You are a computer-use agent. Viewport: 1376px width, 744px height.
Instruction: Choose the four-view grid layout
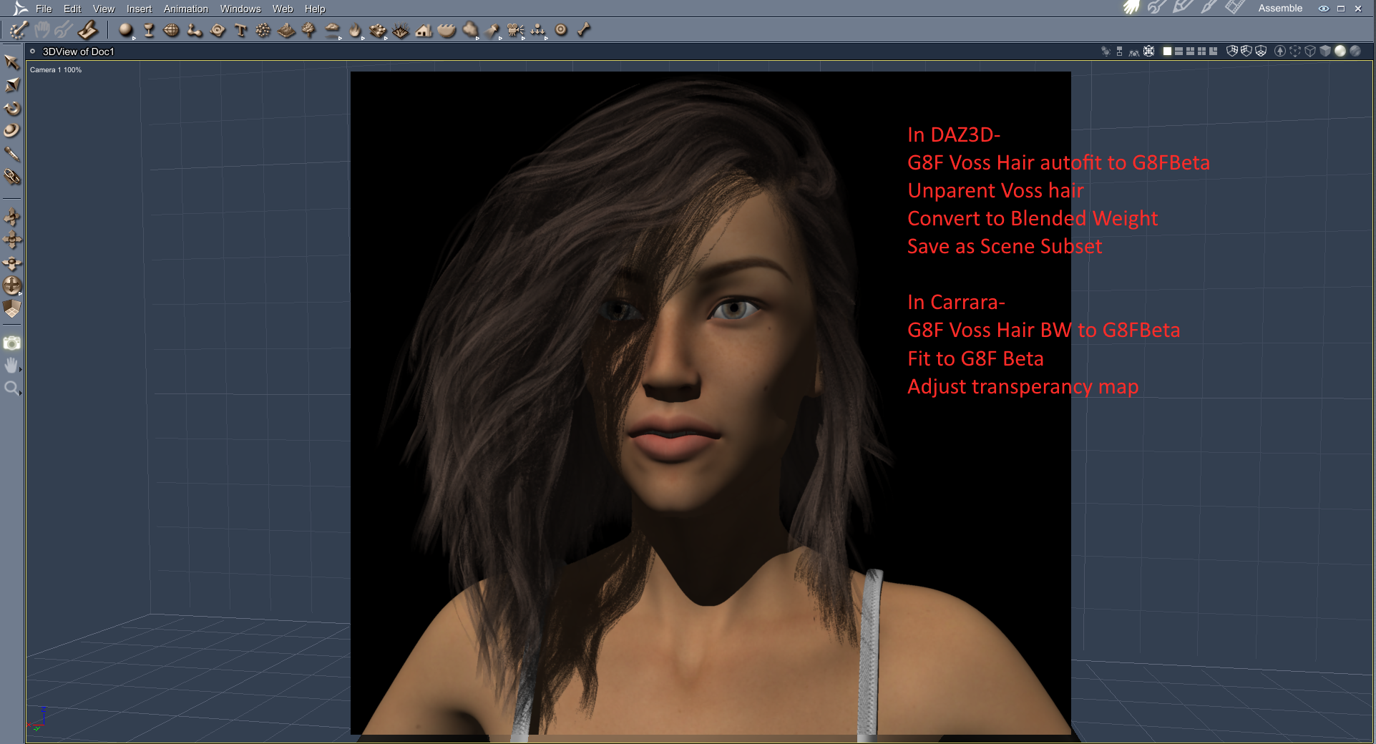(x=1202, y=52)
